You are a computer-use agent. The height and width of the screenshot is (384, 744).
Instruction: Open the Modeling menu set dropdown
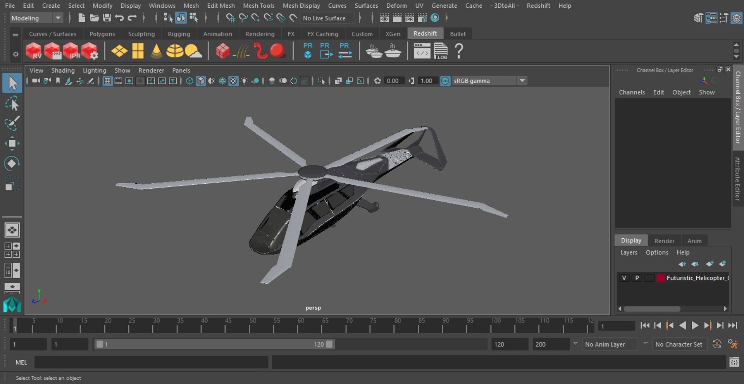tap(36, 18)
